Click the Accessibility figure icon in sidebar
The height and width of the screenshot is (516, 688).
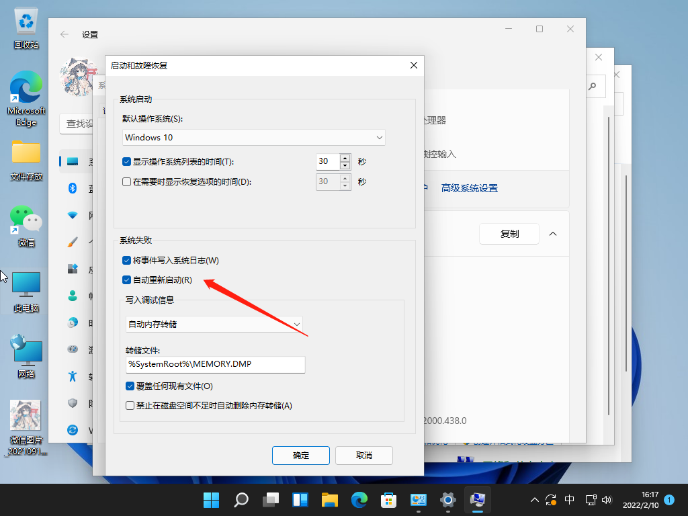pos(73,376)
